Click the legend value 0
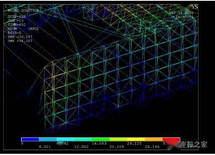This screenshot has height=155, width=215. [x=22, y=143]
